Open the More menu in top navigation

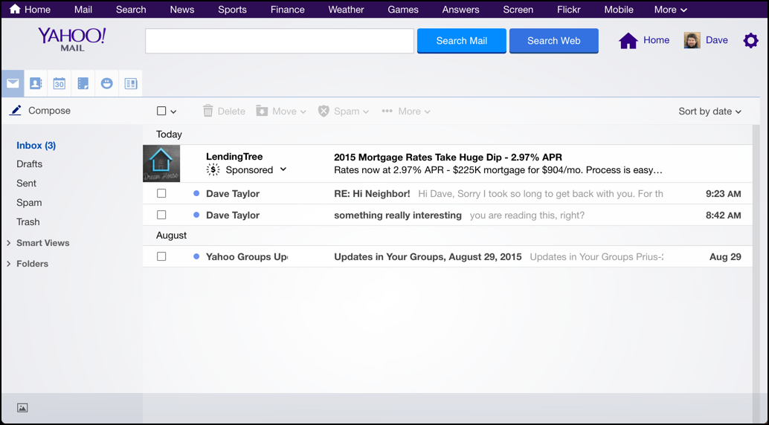tap(670, 10)
